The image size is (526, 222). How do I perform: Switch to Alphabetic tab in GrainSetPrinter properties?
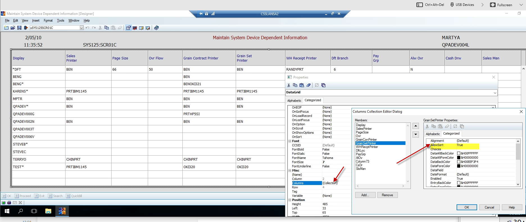432,134
